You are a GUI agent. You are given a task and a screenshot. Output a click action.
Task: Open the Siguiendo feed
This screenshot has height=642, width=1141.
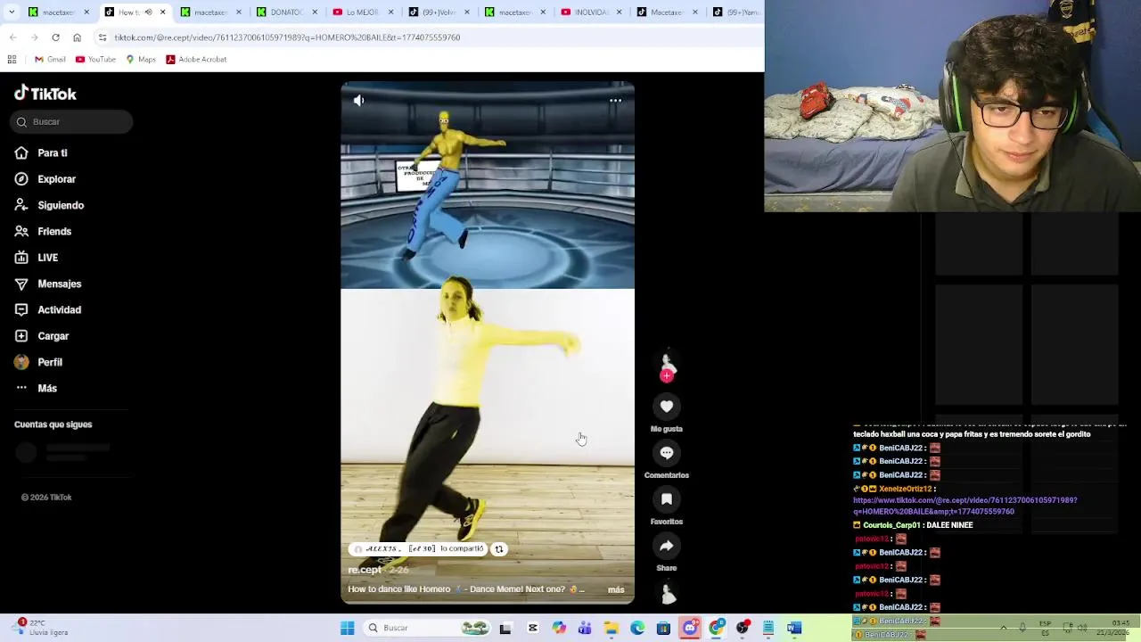49,205
